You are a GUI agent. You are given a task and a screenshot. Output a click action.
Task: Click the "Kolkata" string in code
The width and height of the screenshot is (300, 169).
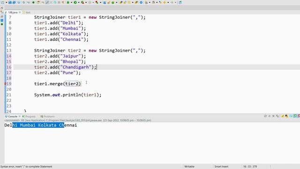coord(72,34)
